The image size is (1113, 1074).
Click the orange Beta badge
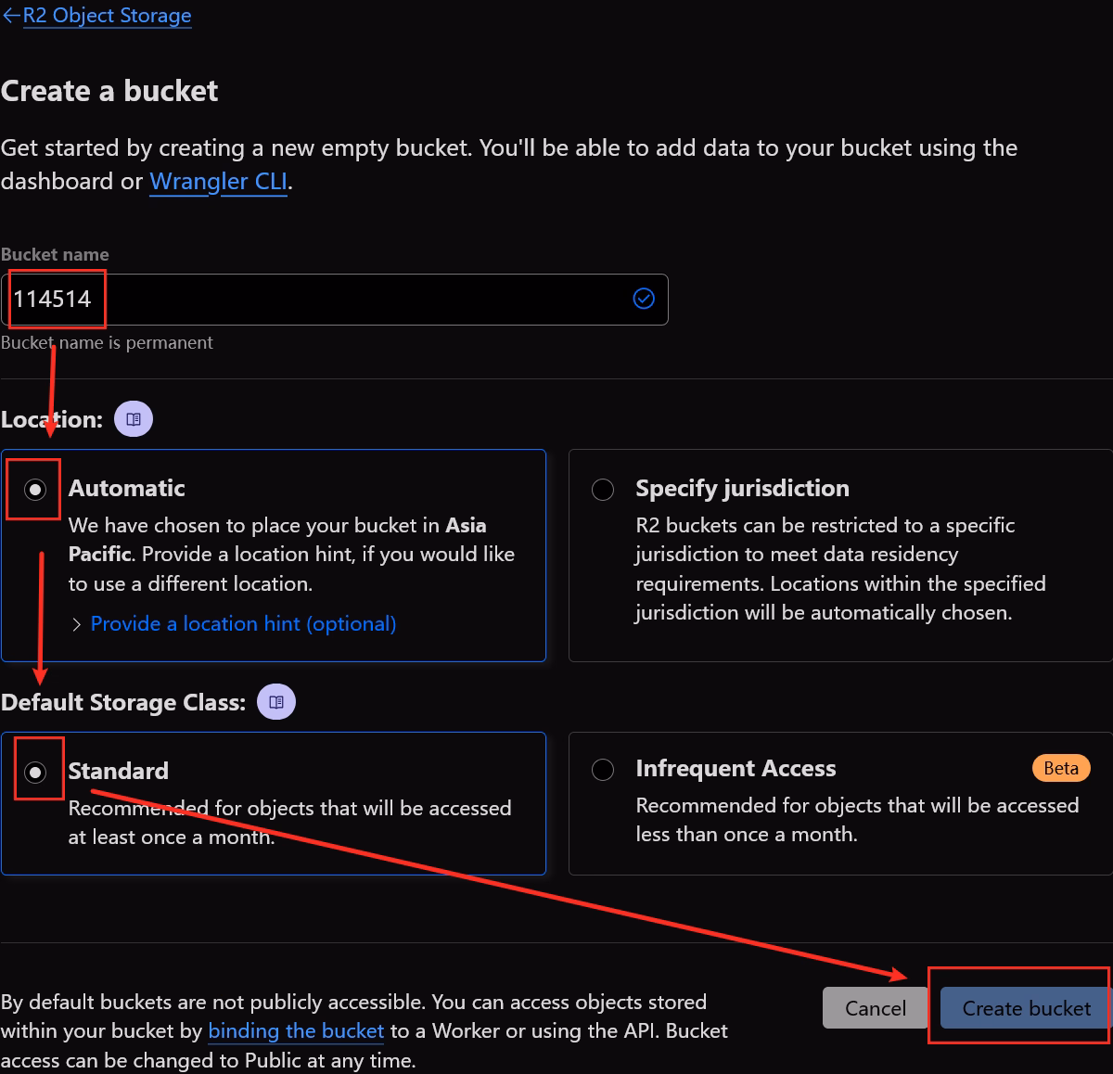(1061, 768)
